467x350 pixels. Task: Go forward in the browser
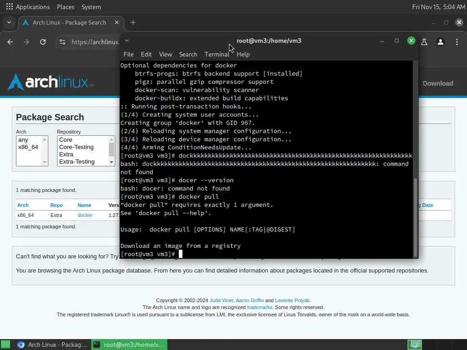coord(26,42)
